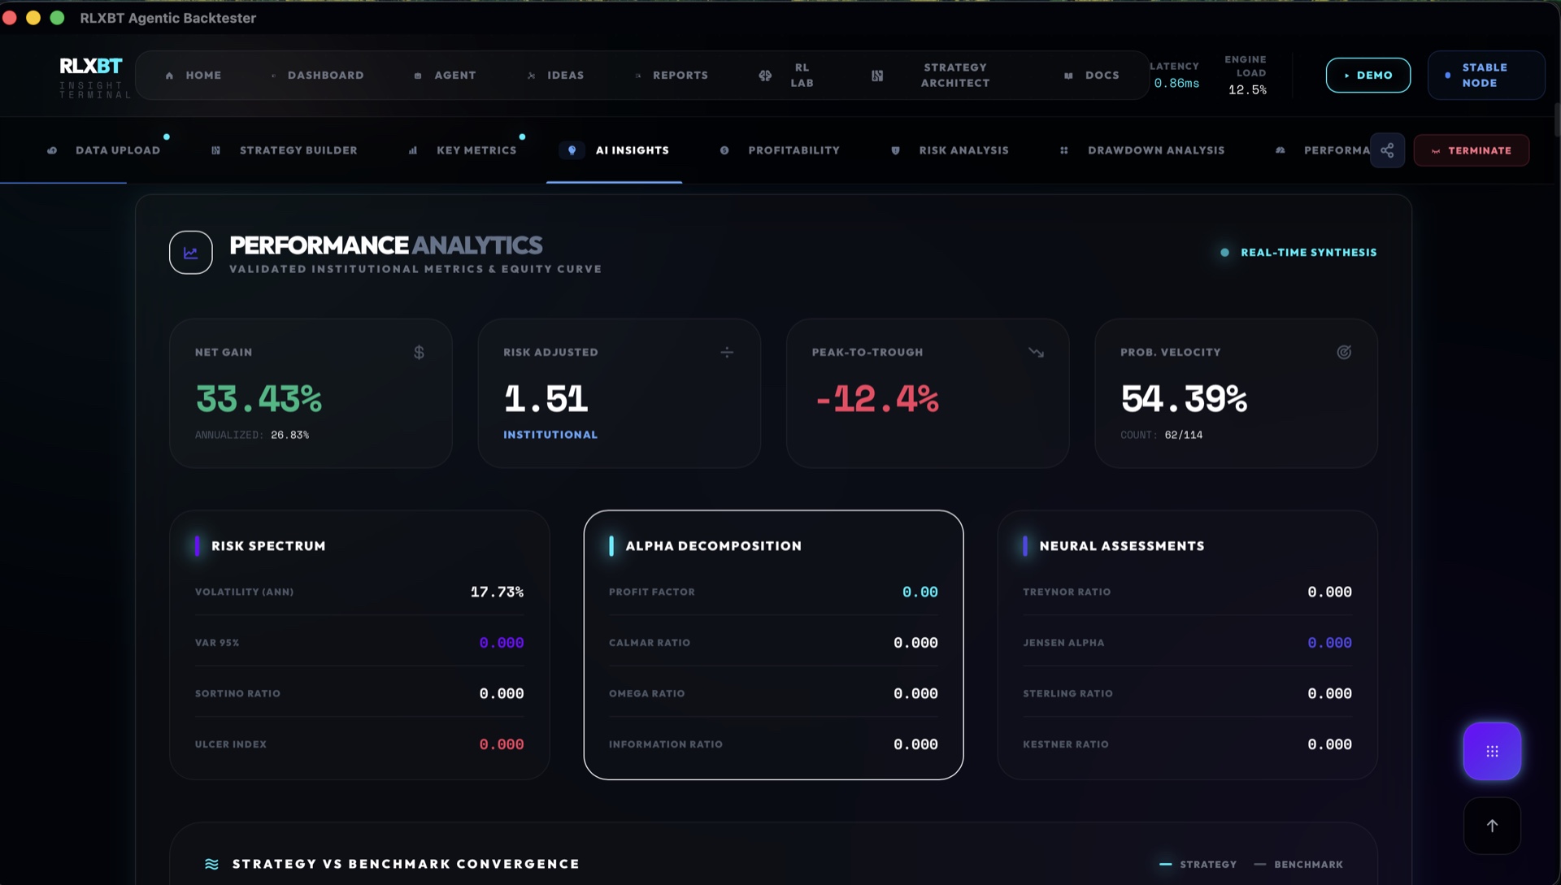Click the Performance Analytics chart icon
Viewport: 1561px width, 885px height.
click(191, 253)
